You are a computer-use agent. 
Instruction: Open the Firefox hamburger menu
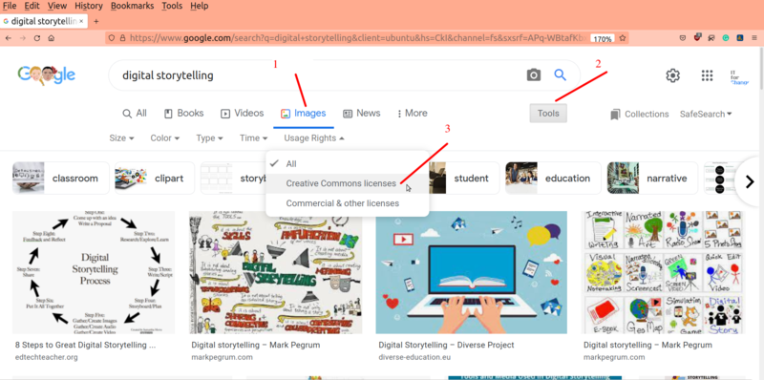click(x=754, y=38)
